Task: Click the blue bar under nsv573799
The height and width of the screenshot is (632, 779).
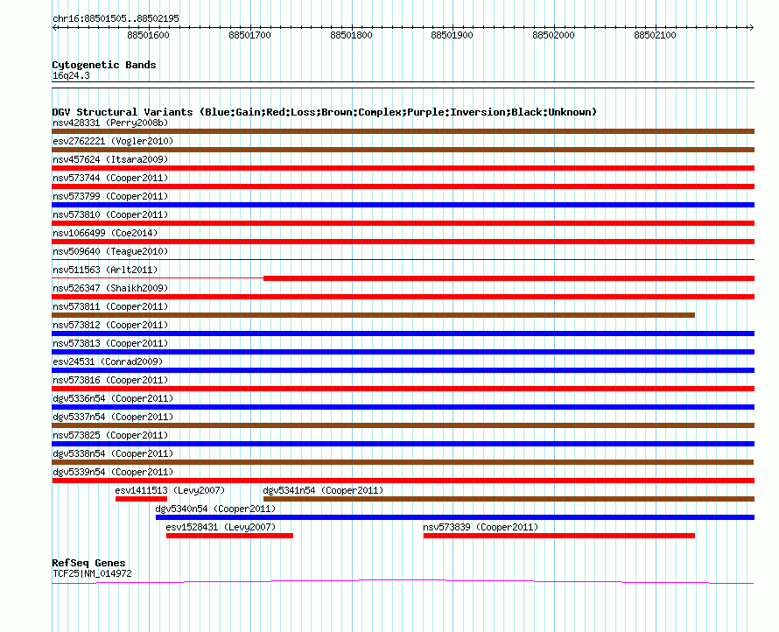Action: click(x=403, y=205)
